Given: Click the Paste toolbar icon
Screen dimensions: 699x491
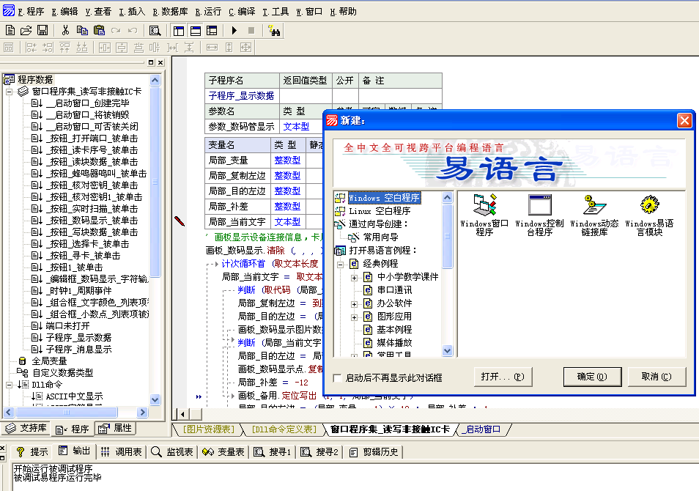Looking at the screenshot, I should pos(98,30).
